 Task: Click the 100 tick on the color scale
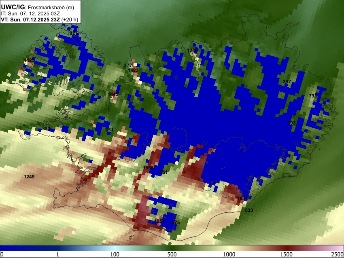[x=115, y=254]
